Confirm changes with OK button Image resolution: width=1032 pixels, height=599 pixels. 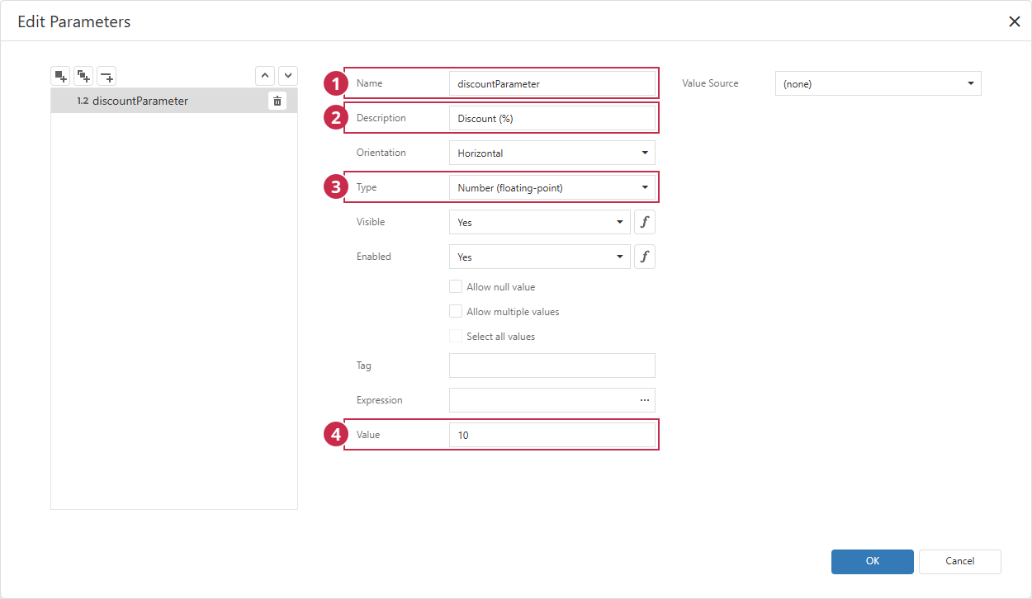[x=873, y=561]
